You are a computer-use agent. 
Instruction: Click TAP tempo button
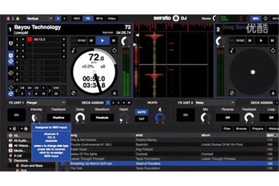point(141,119)
